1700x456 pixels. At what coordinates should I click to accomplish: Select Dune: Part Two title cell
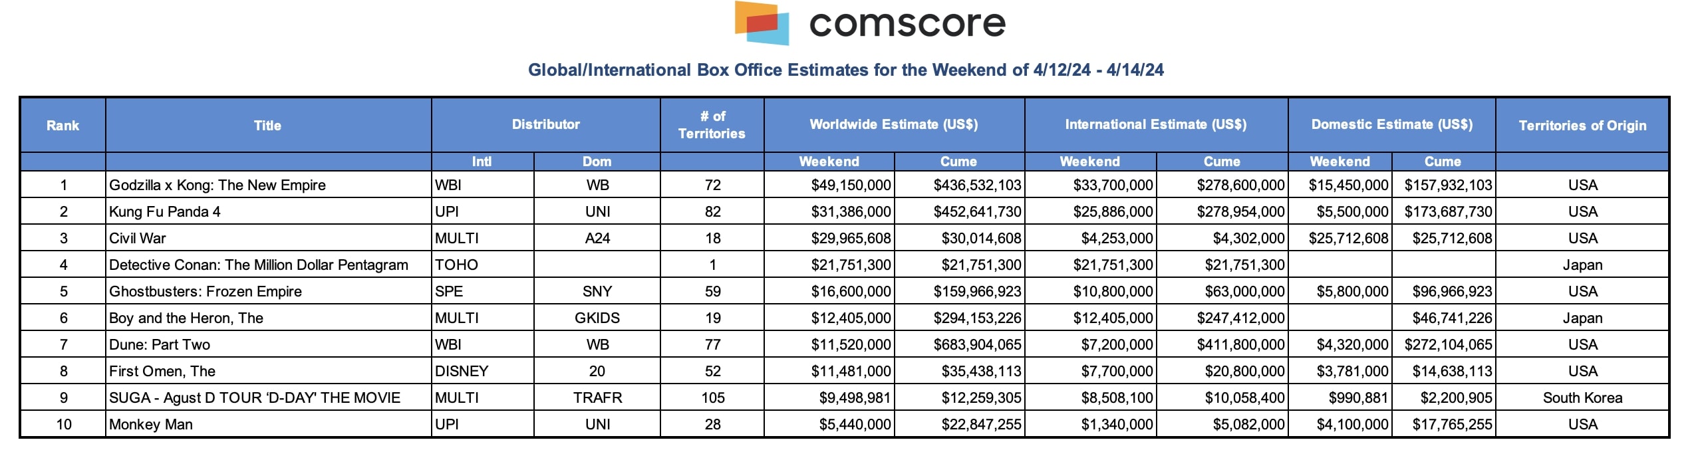click(160, 345)
